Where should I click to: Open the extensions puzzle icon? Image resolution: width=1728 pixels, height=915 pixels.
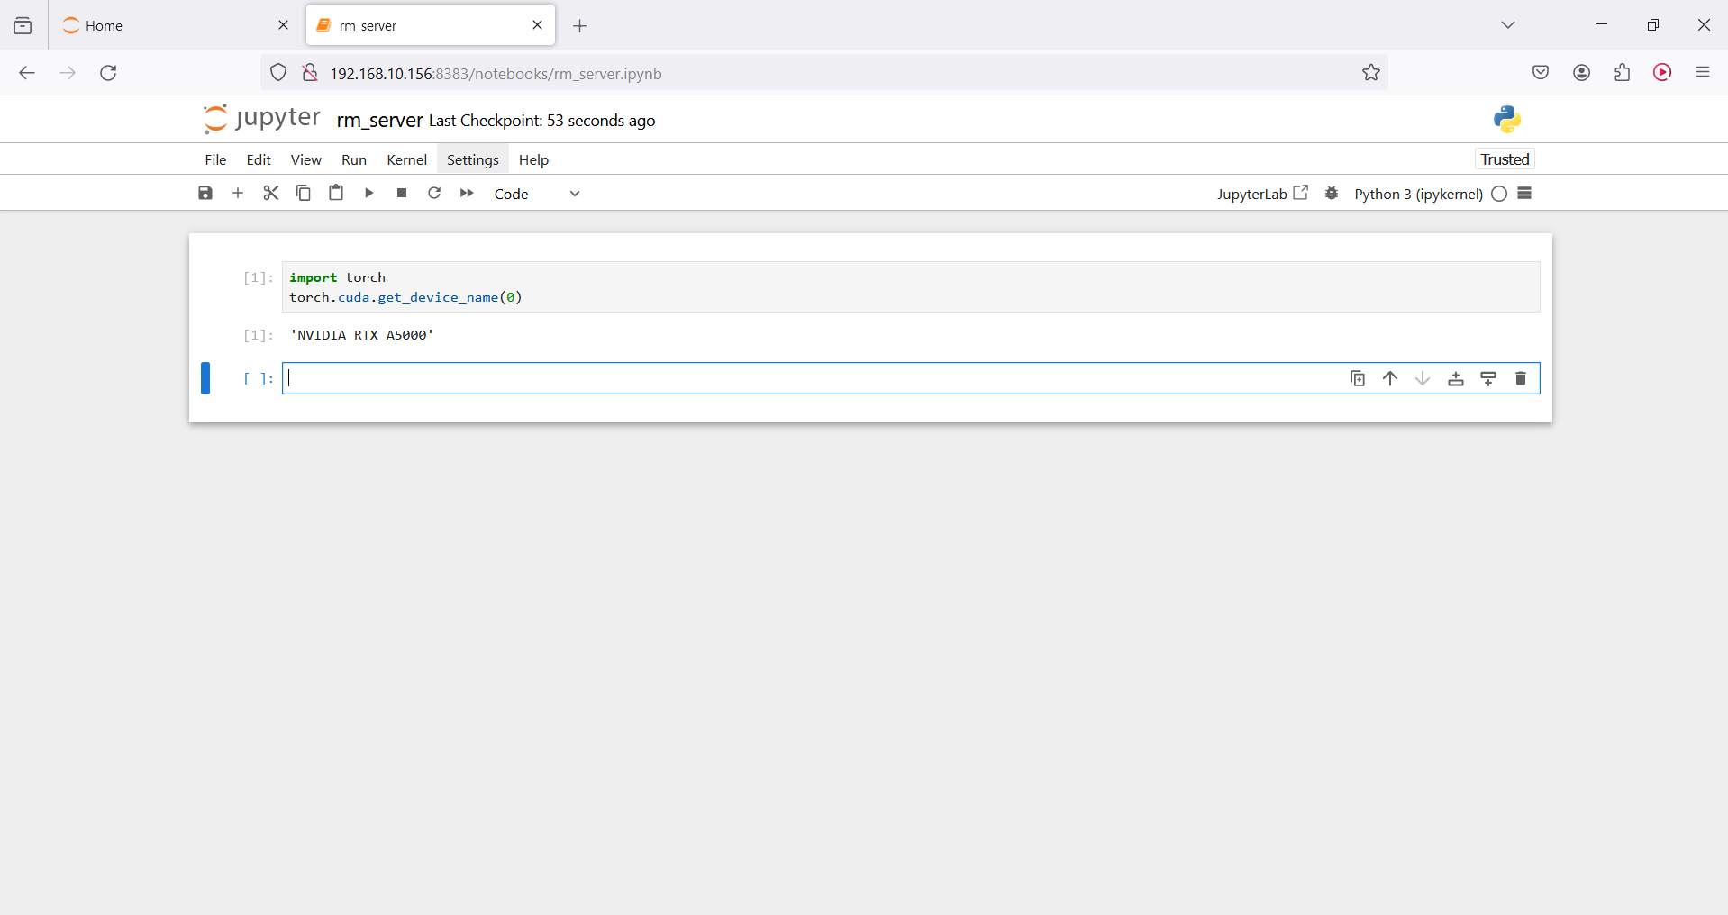1623,73
